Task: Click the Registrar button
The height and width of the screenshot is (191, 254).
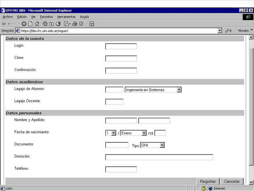Action: 208,182
